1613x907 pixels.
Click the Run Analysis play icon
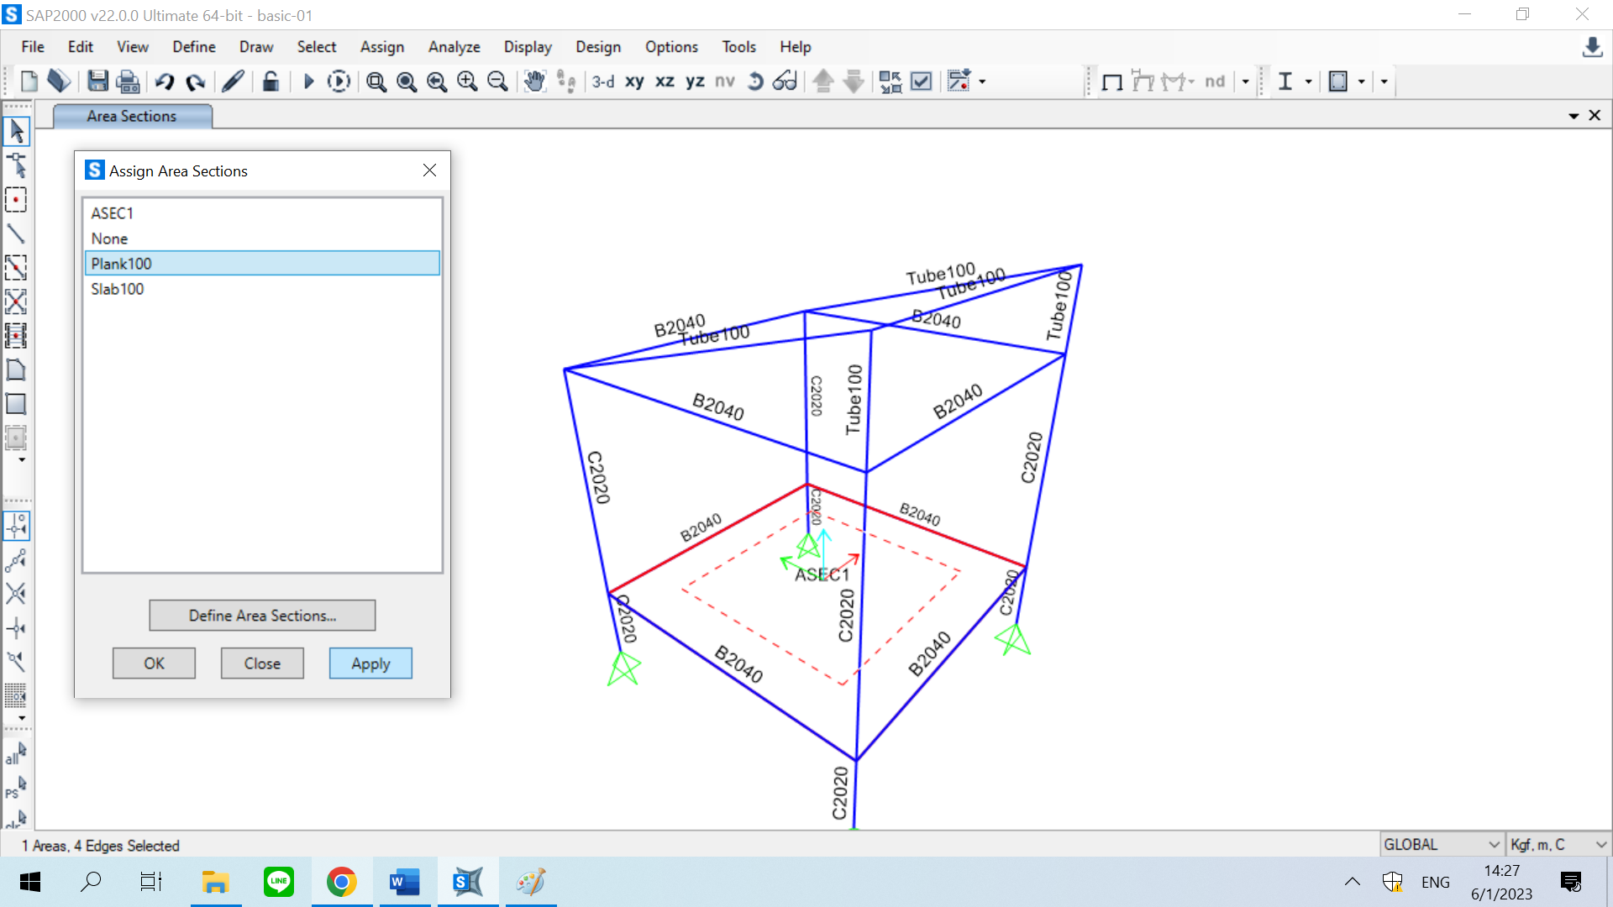tap(308, 81)
